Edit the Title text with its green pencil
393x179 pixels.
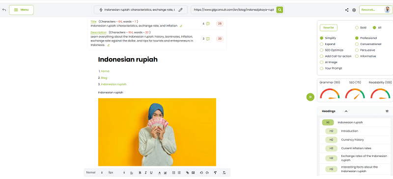[181, 26]
